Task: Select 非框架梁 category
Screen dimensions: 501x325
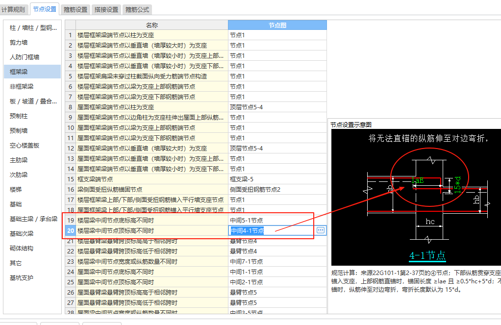Action: point(32,87)
